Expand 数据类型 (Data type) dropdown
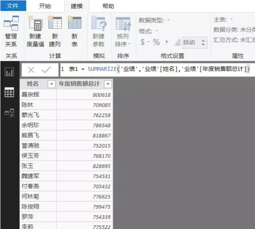255x229 pixels. (x=169, y=20)
